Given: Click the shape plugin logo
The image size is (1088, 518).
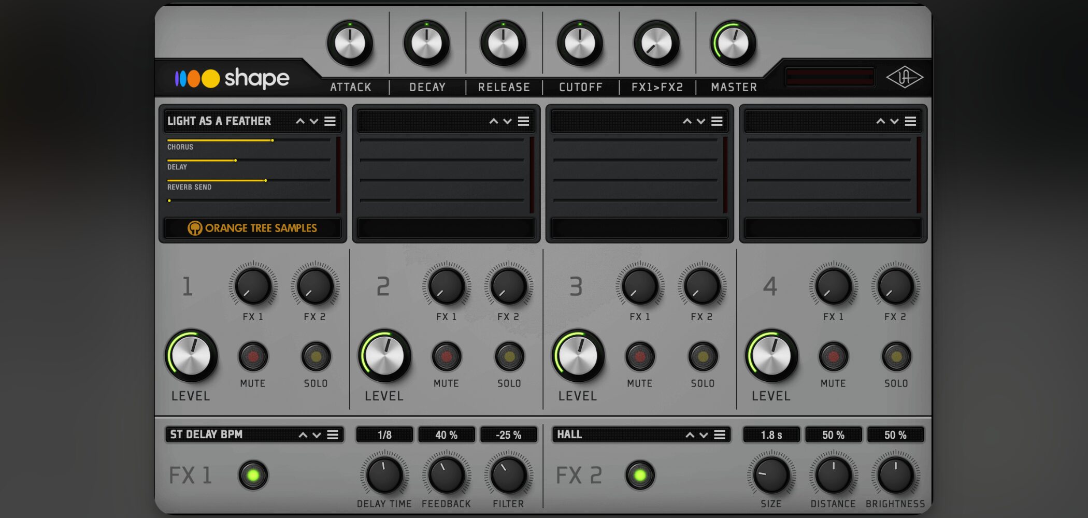Looking at the screenshot, I should [232, 78].
